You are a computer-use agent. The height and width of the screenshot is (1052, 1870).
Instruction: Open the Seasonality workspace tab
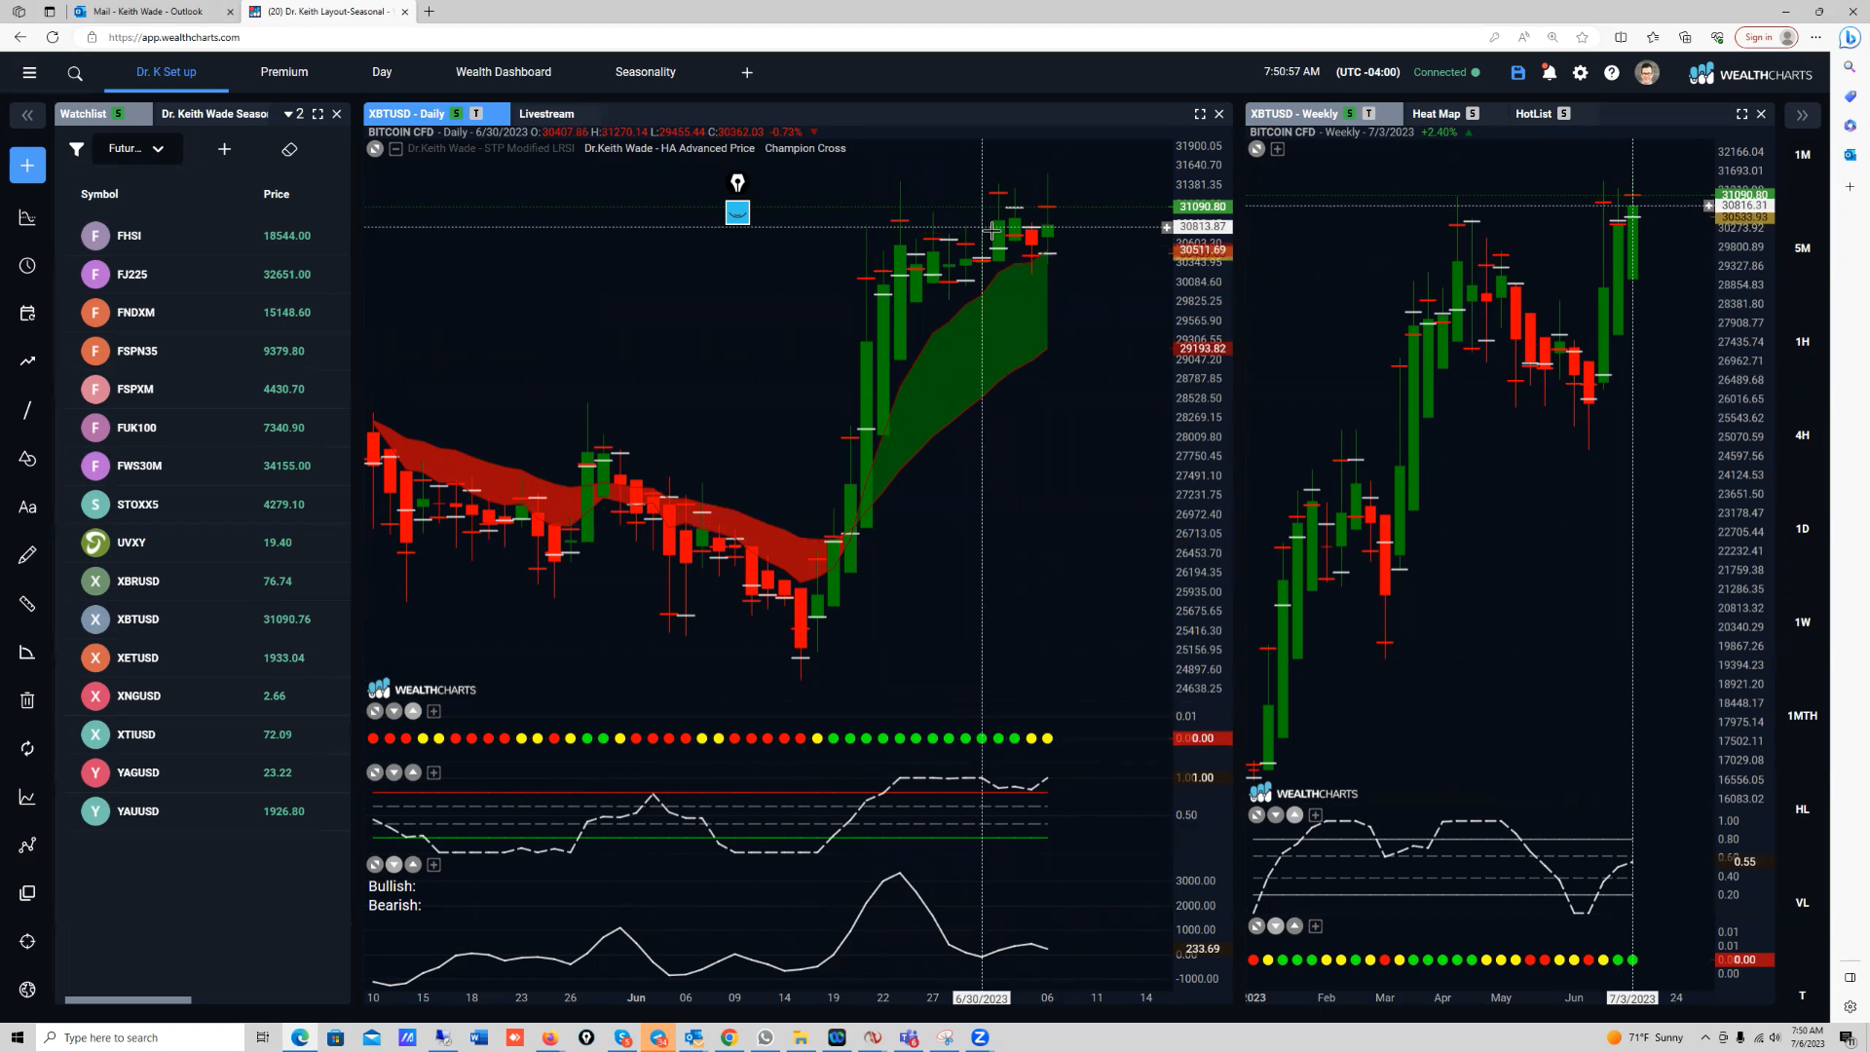(646, 72)
